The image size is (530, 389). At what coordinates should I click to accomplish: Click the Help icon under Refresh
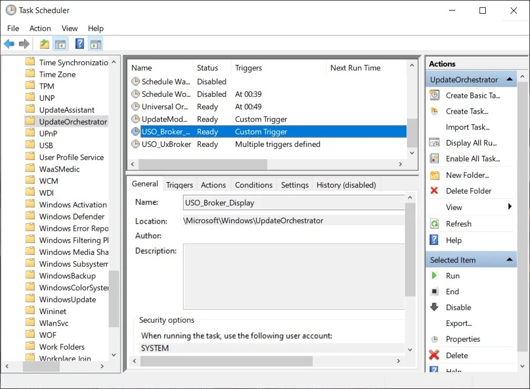tap(434, 240)
